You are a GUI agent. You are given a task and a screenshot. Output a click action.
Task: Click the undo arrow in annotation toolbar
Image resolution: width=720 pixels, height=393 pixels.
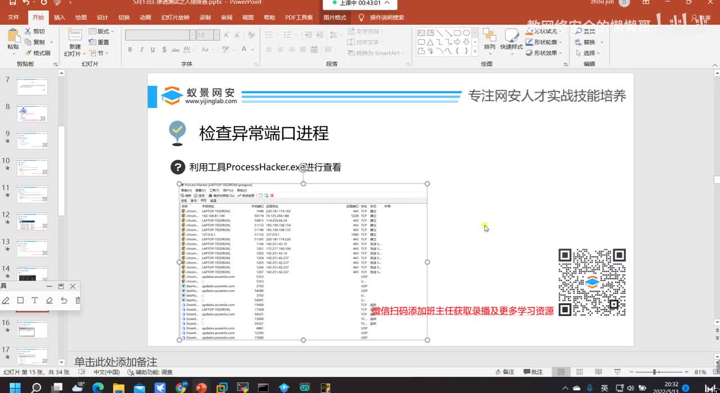click(64, 300)
